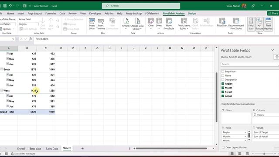279x157 pixels.
Task: Open Region dropdown in Rows area
Action: coord(245,132)
